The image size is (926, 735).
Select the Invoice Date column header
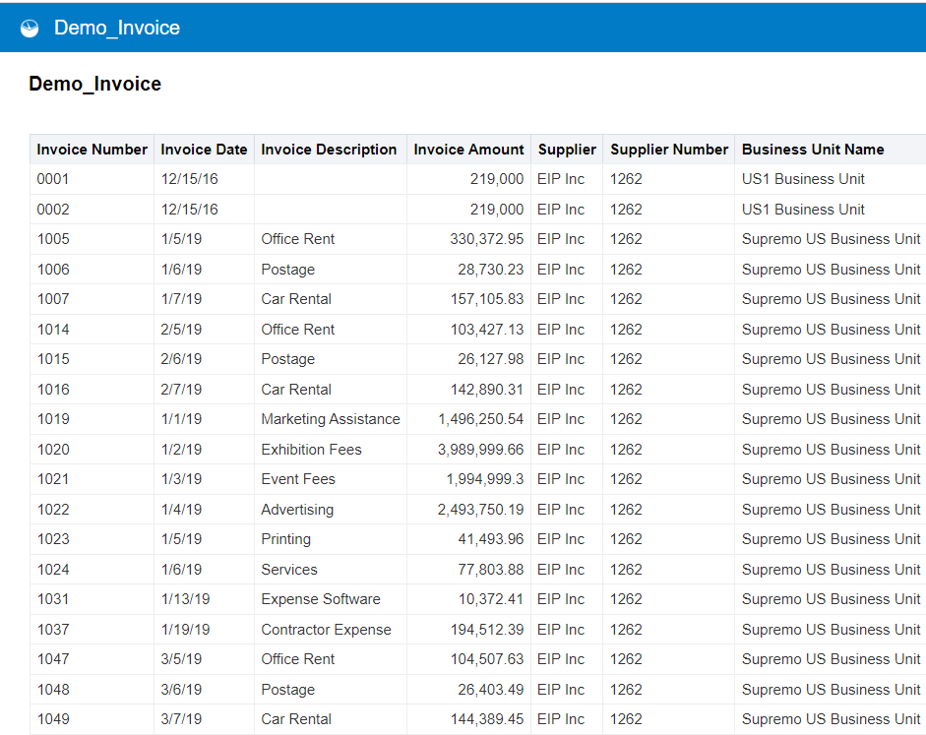pyautogui.click(x=204, y=150)
